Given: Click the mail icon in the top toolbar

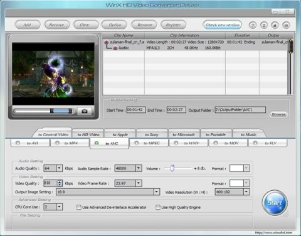Looking at the screenshot, I should [286, 25].
